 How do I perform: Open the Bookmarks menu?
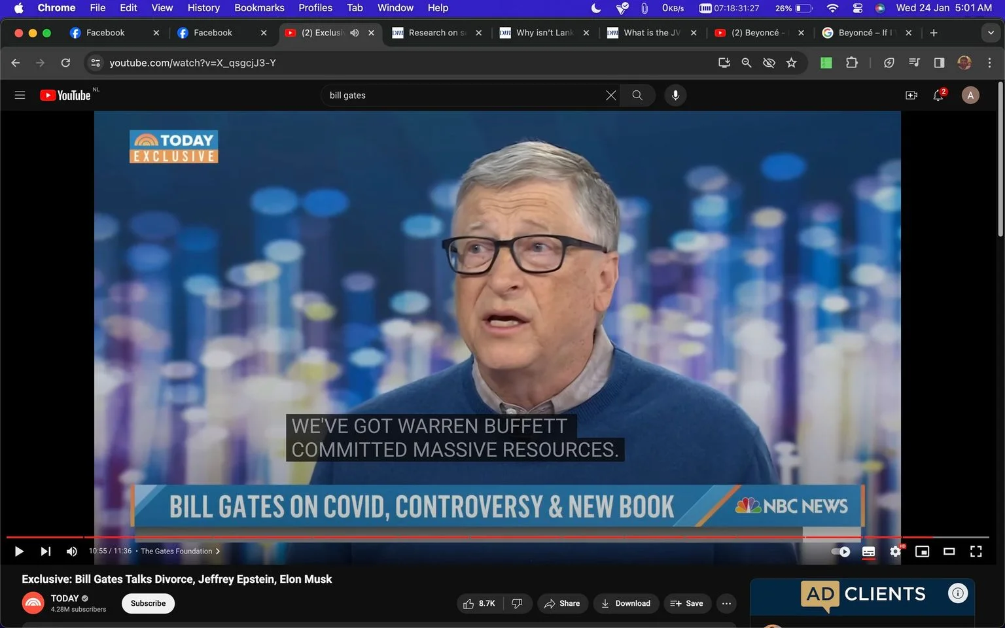point(259,8)
